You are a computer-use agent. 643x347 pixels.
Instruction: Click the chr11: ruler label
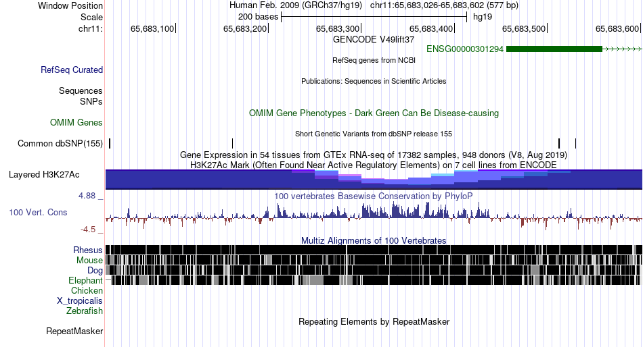(91, 28)
